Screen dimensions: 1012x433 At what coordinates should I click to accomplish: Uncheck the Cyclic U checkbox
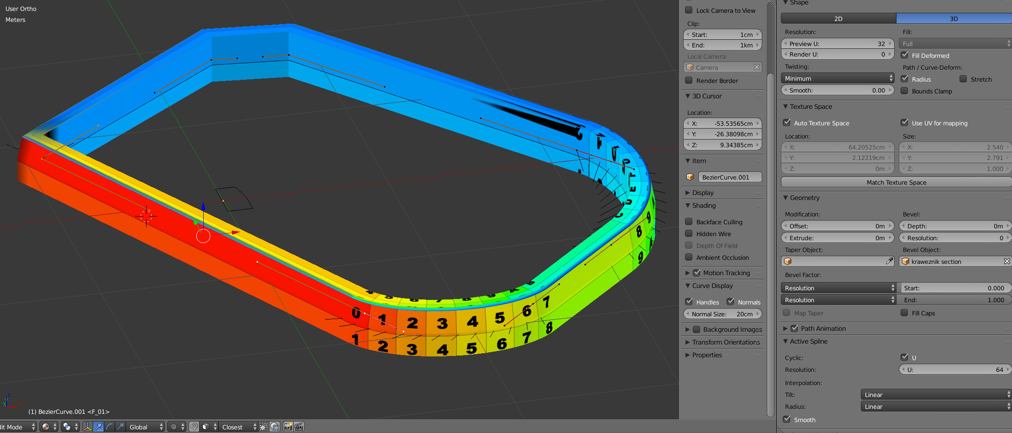904,357
